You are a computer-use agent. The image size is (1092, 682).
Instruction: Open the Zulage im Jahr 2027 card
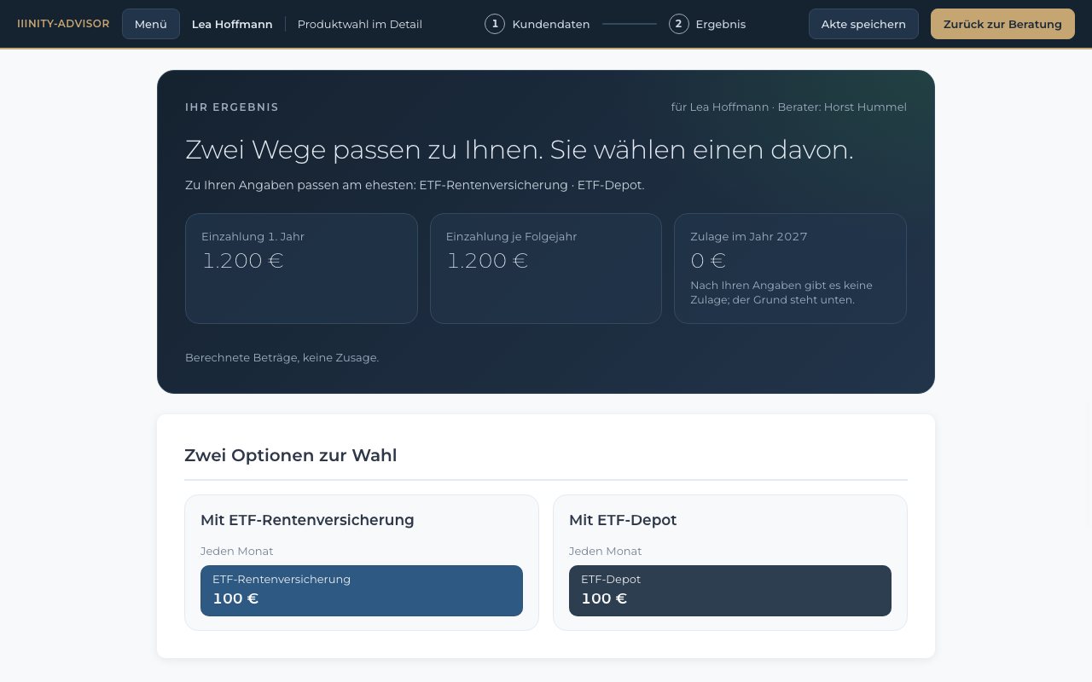tap(790, 269)
